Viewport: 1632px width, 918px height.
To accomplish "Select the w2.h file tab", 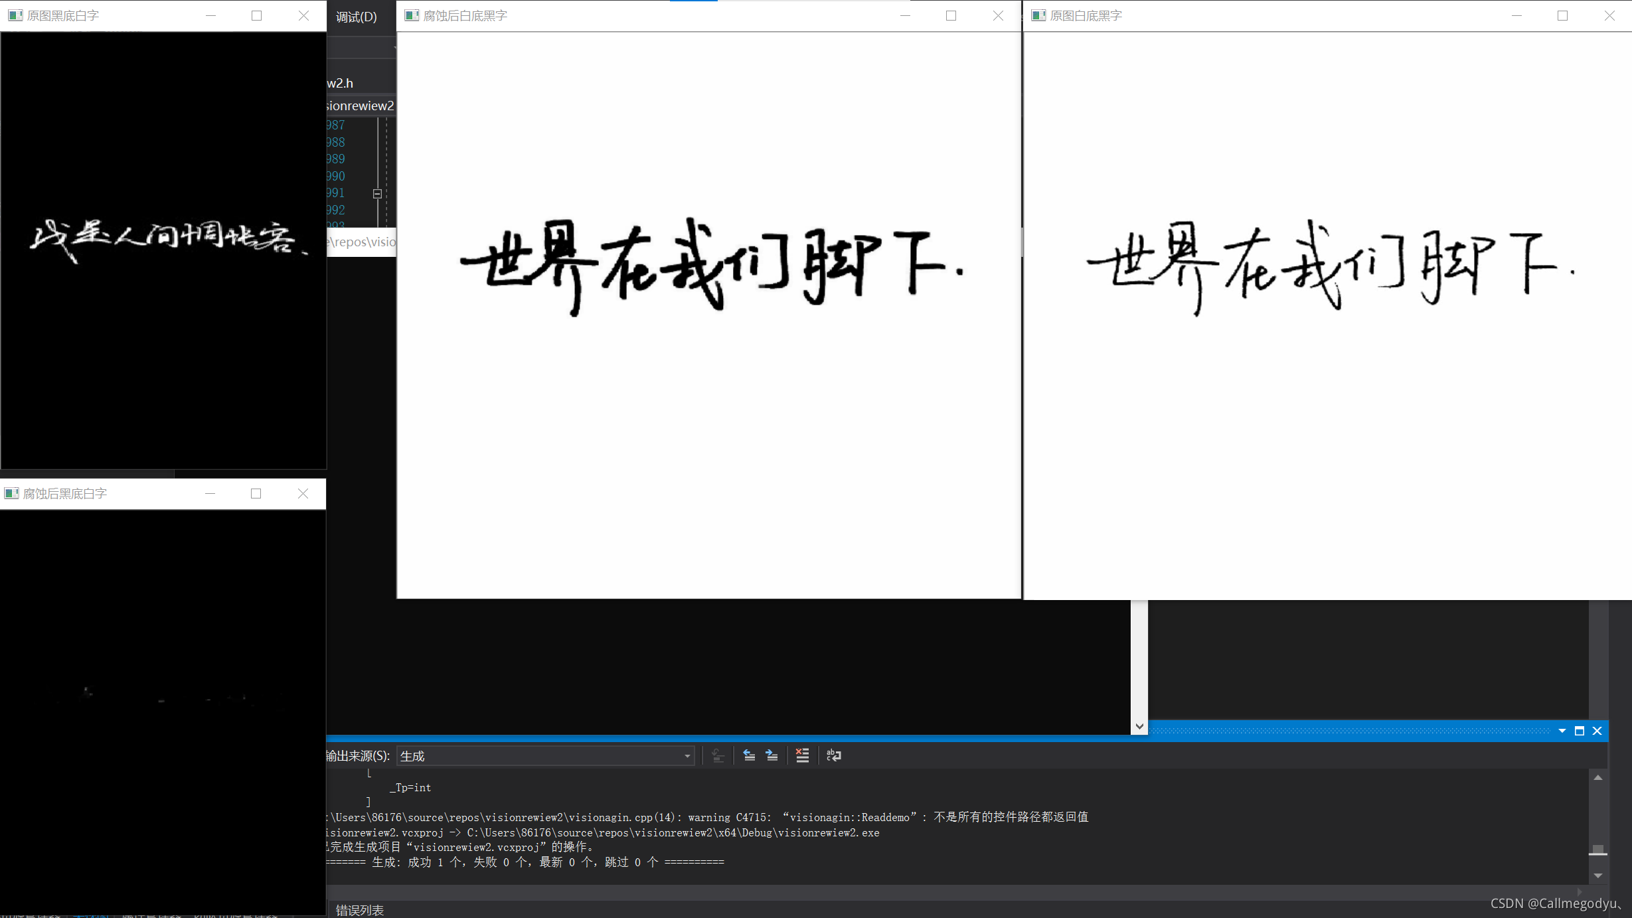I will [341, 83].
